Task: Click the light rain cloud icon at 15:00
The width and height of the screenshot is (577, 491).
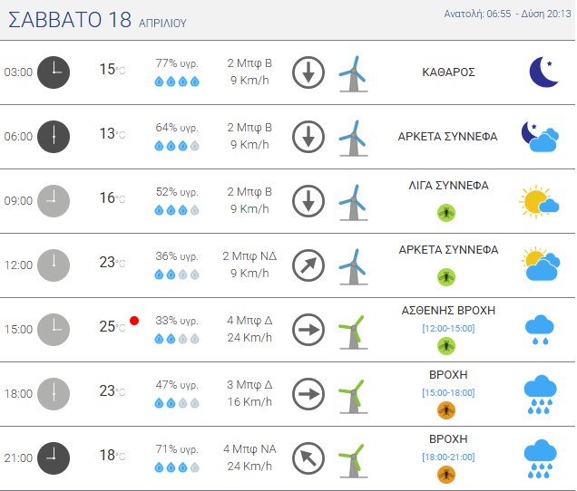Action: coord(541,329)
